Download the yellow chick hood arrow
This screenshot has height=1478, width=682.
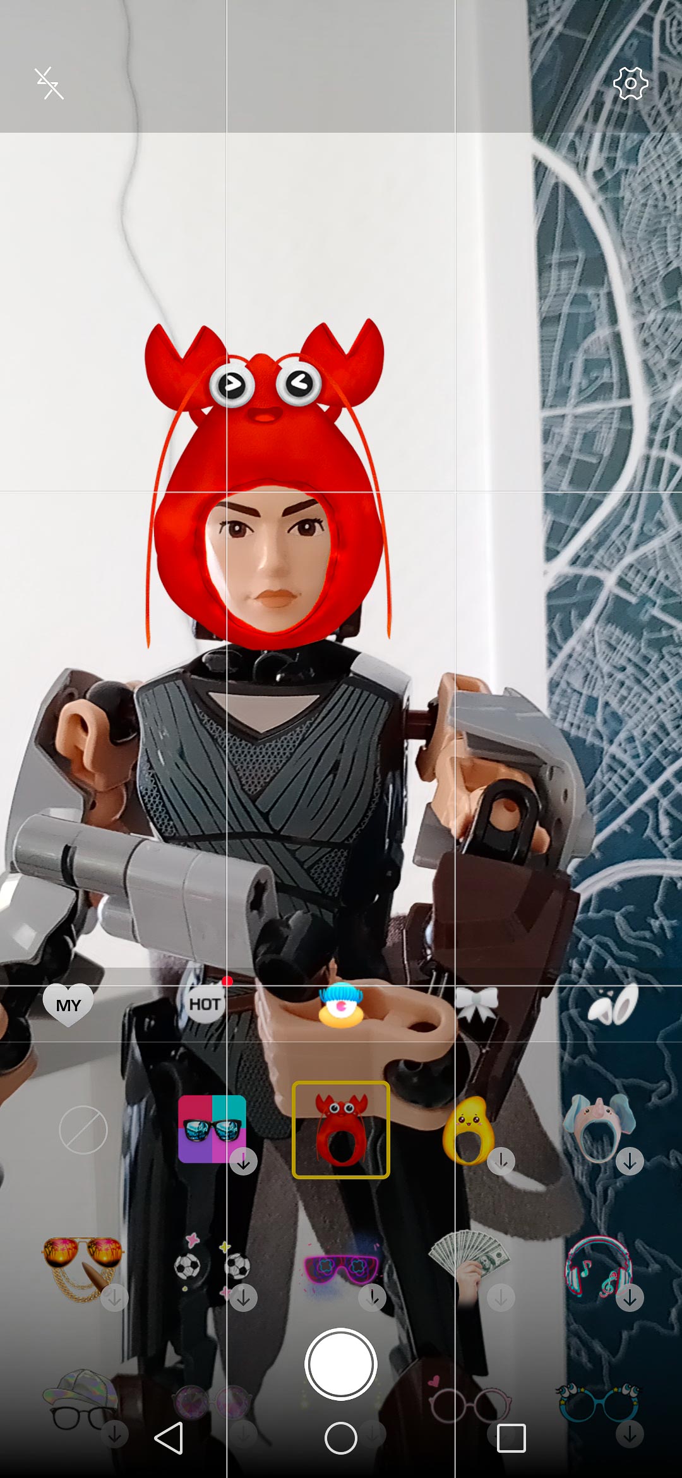tap(501, 1161)
